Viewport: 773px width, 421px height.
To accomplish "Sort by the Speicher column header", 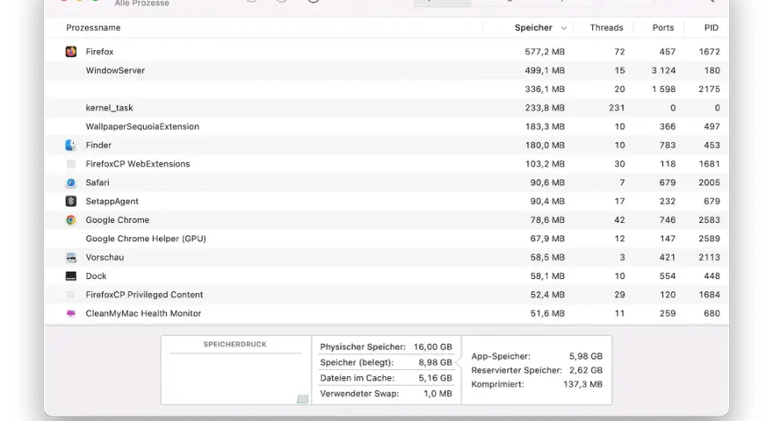I will click(533, 27).
